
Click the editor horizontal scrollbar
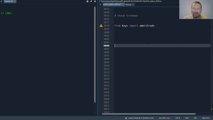click(149, 114)
